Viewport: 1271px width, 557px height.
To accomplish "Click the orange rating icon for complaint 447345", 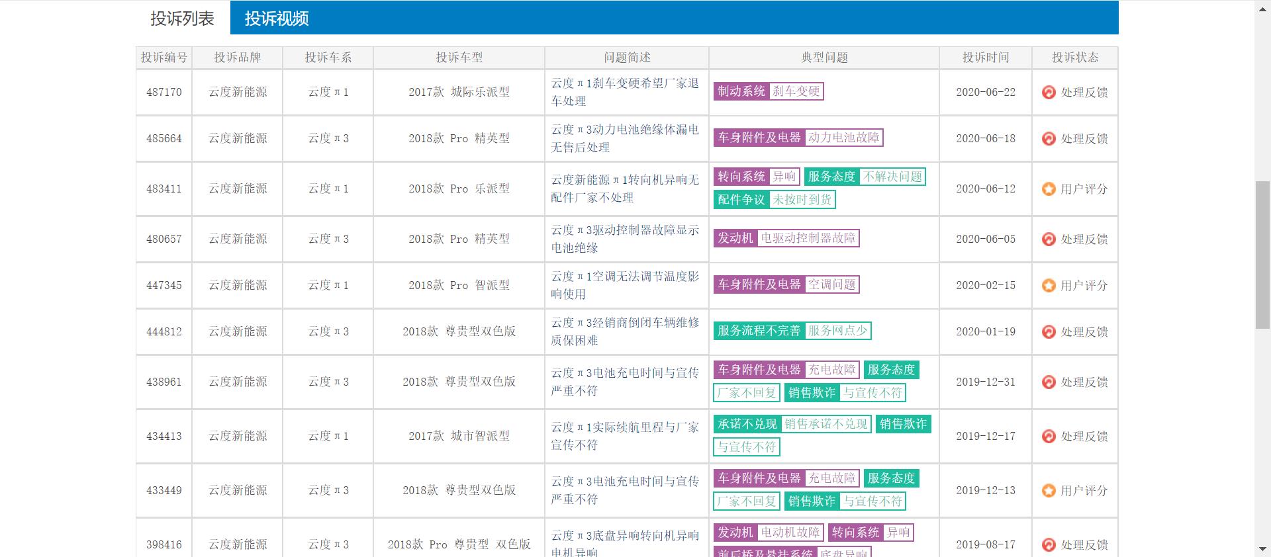I will click(1049, 286).
